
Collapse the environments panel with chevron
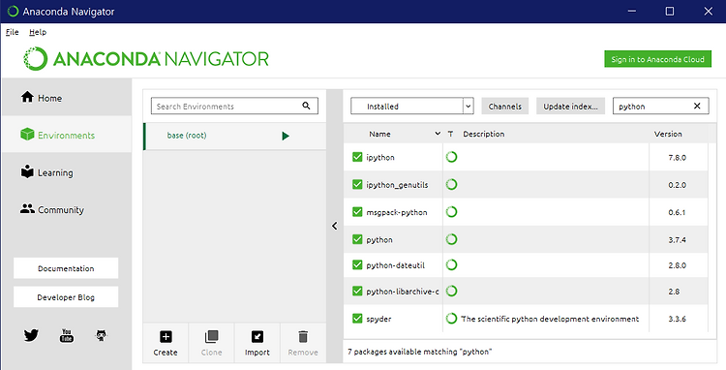334,226
